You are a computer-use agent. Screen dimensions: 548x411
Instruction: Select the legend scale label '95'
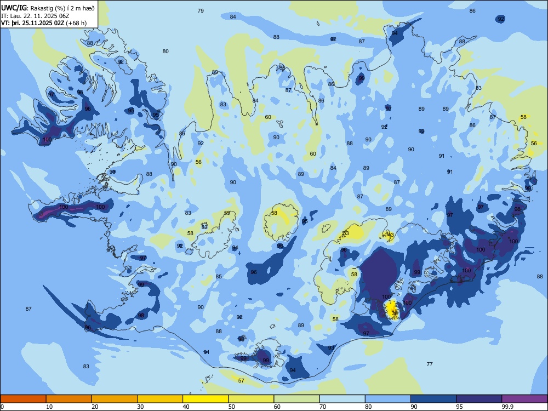(x=460, y=407)
